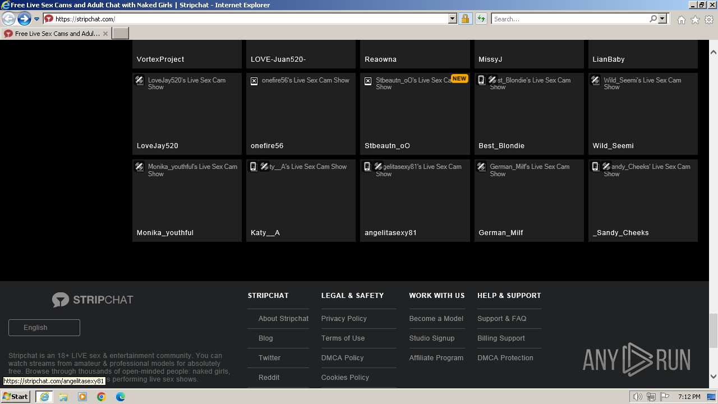Screen dimensions: 718x404
Task: Click the browser Back arrow button
Action: pyautogui.click(x=8, y=19)
